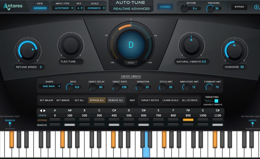Click the Set Major button
This screenshot has width=260, height=159.
[x=46, y=100]
